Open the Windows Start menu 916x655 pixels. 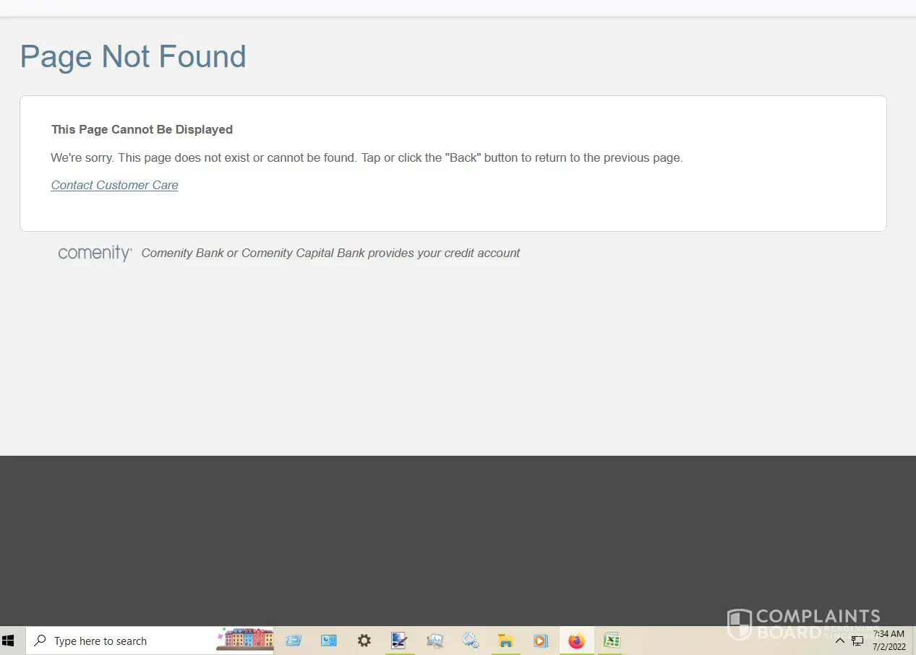(9, 641)
